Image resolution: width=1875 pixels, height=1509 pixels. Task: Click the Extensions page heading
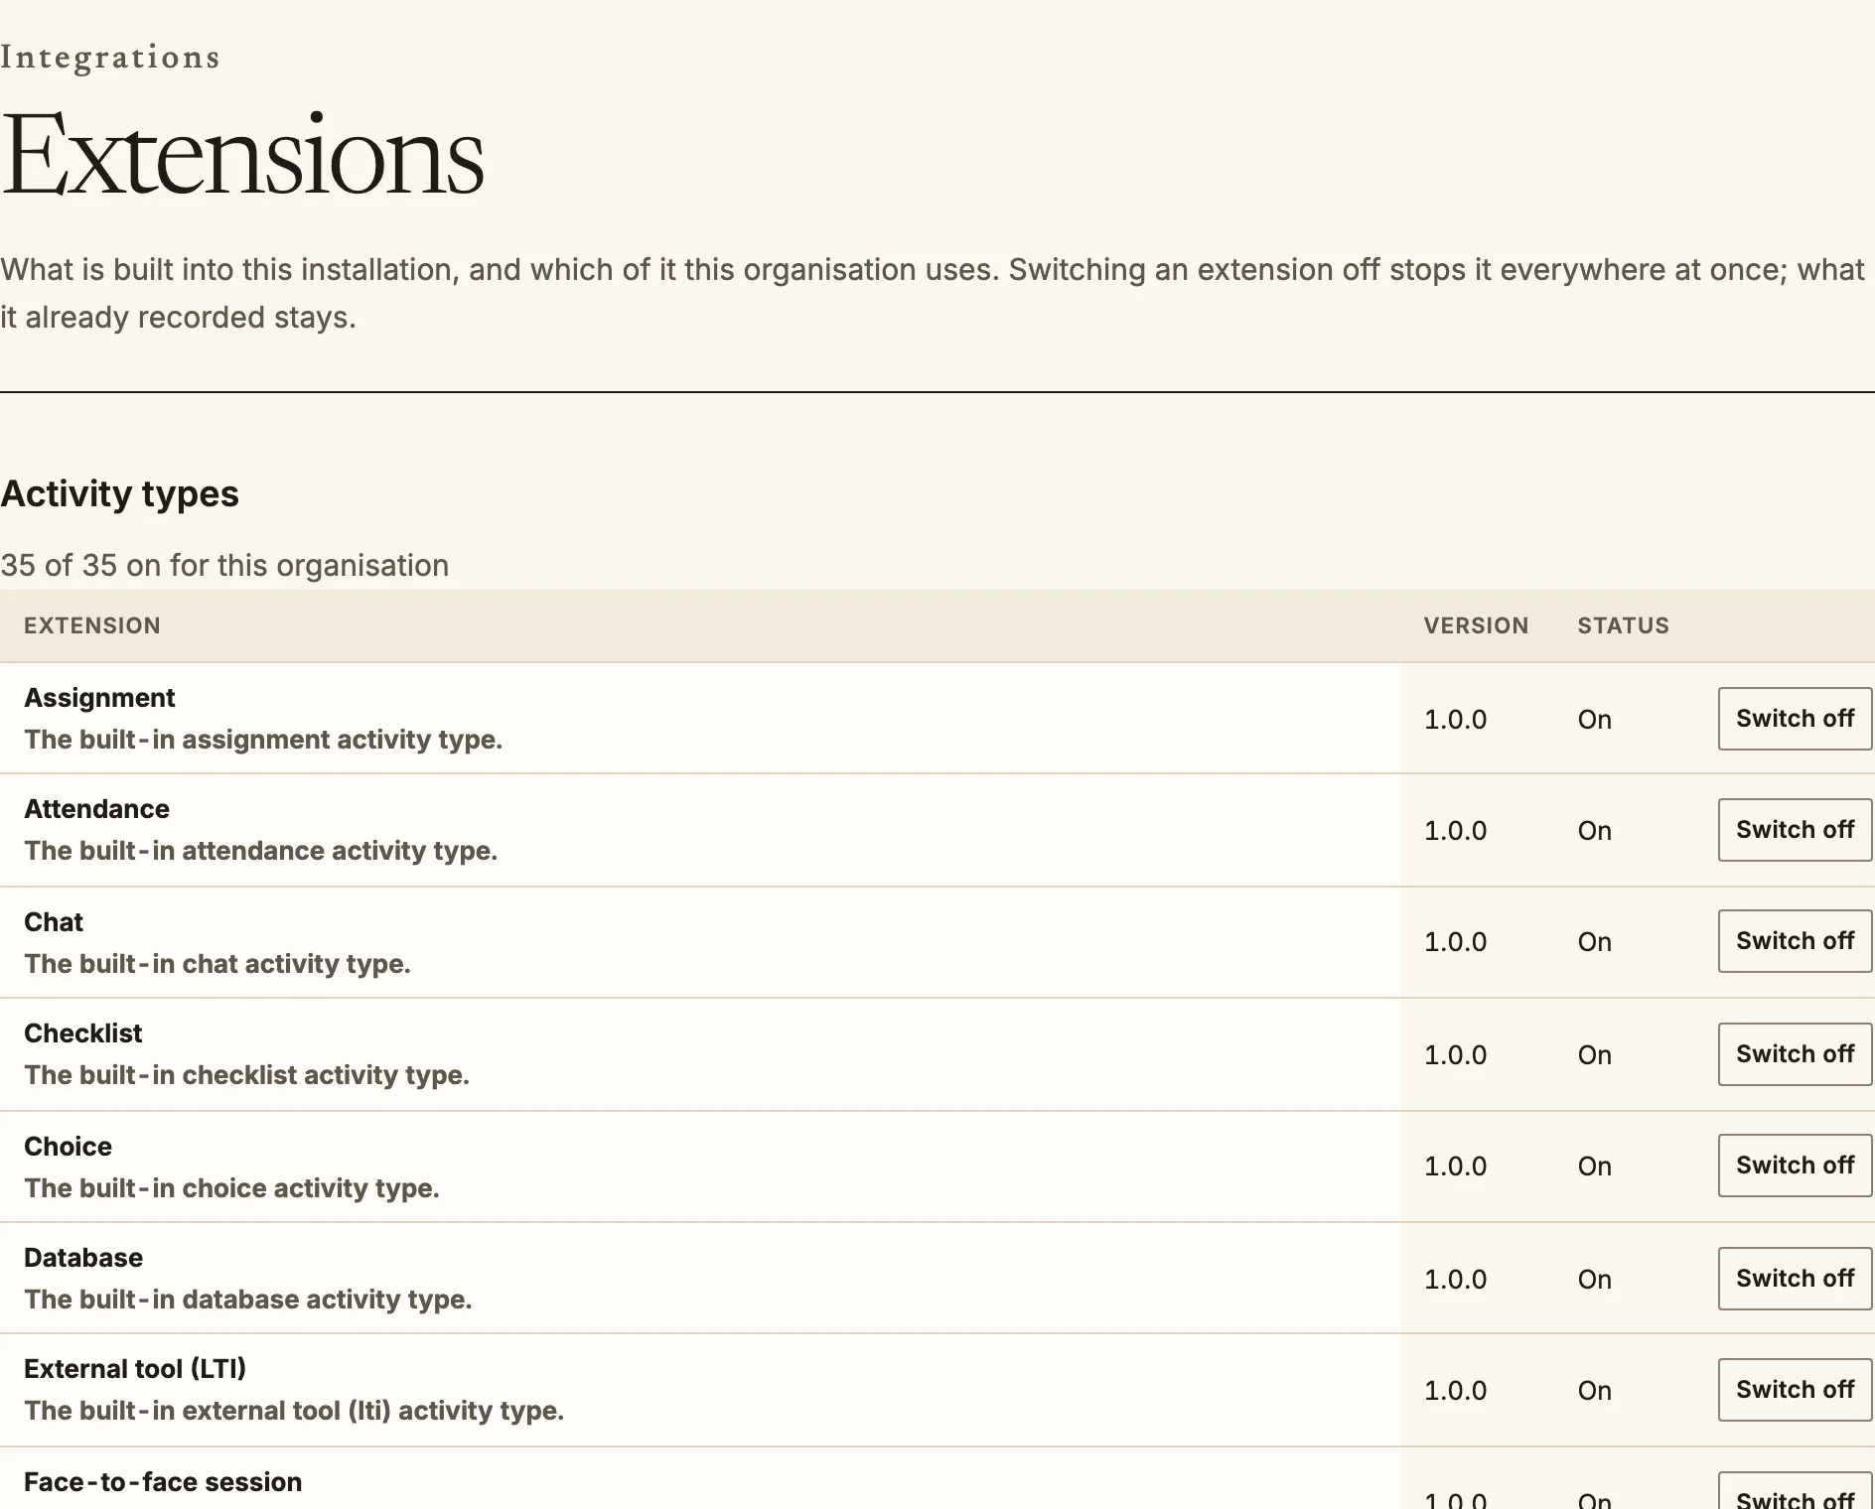242,155
